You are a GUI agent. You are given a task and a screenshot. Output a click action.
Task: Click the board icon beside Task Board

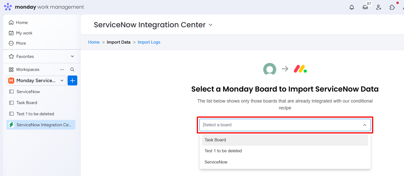(11, 103)
